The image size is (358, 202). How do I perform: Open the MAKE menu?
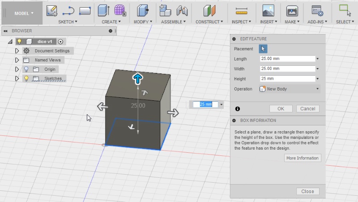[292, 21]
